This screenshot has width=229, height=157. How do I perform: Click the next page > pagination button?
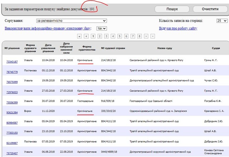tap(146, 36)
